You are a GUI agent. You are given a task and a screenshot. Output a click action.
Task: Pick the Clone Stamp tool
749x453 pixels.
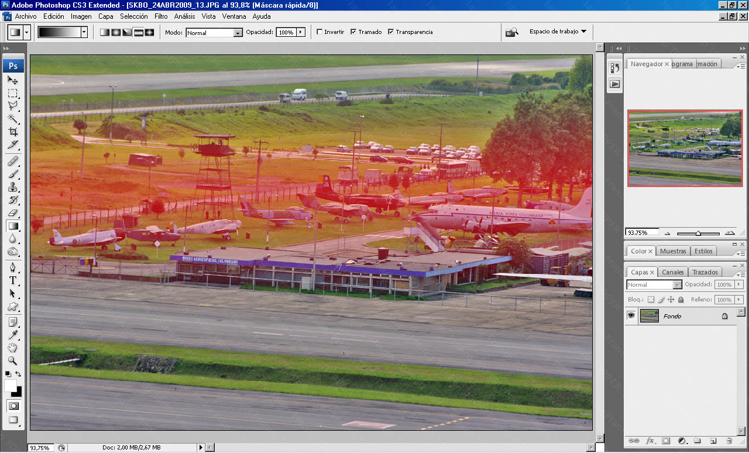(12, 187)
